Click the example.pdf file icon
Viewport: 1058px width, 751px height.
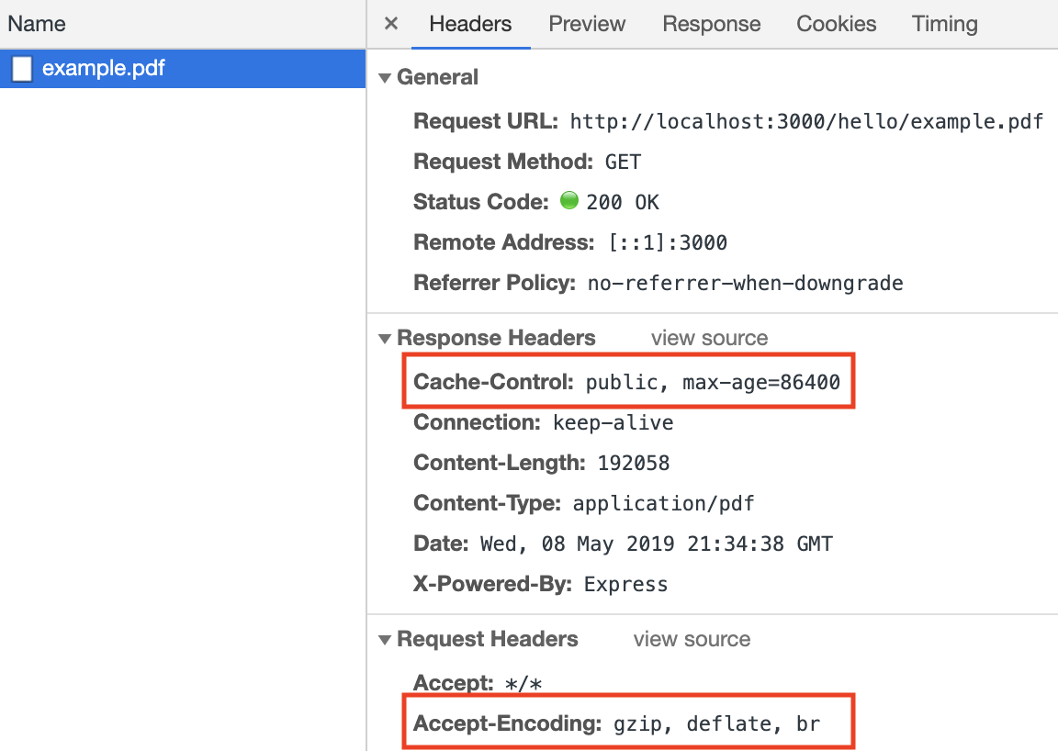coord(22,69)
